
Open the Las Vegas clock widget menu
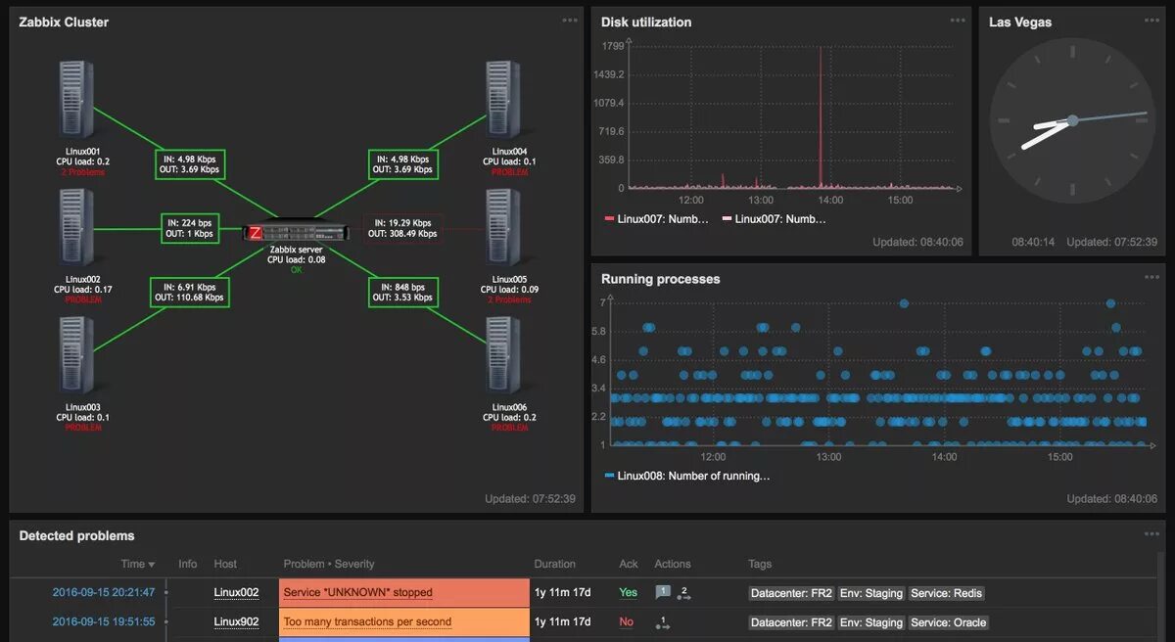[x=1151, y=21]
